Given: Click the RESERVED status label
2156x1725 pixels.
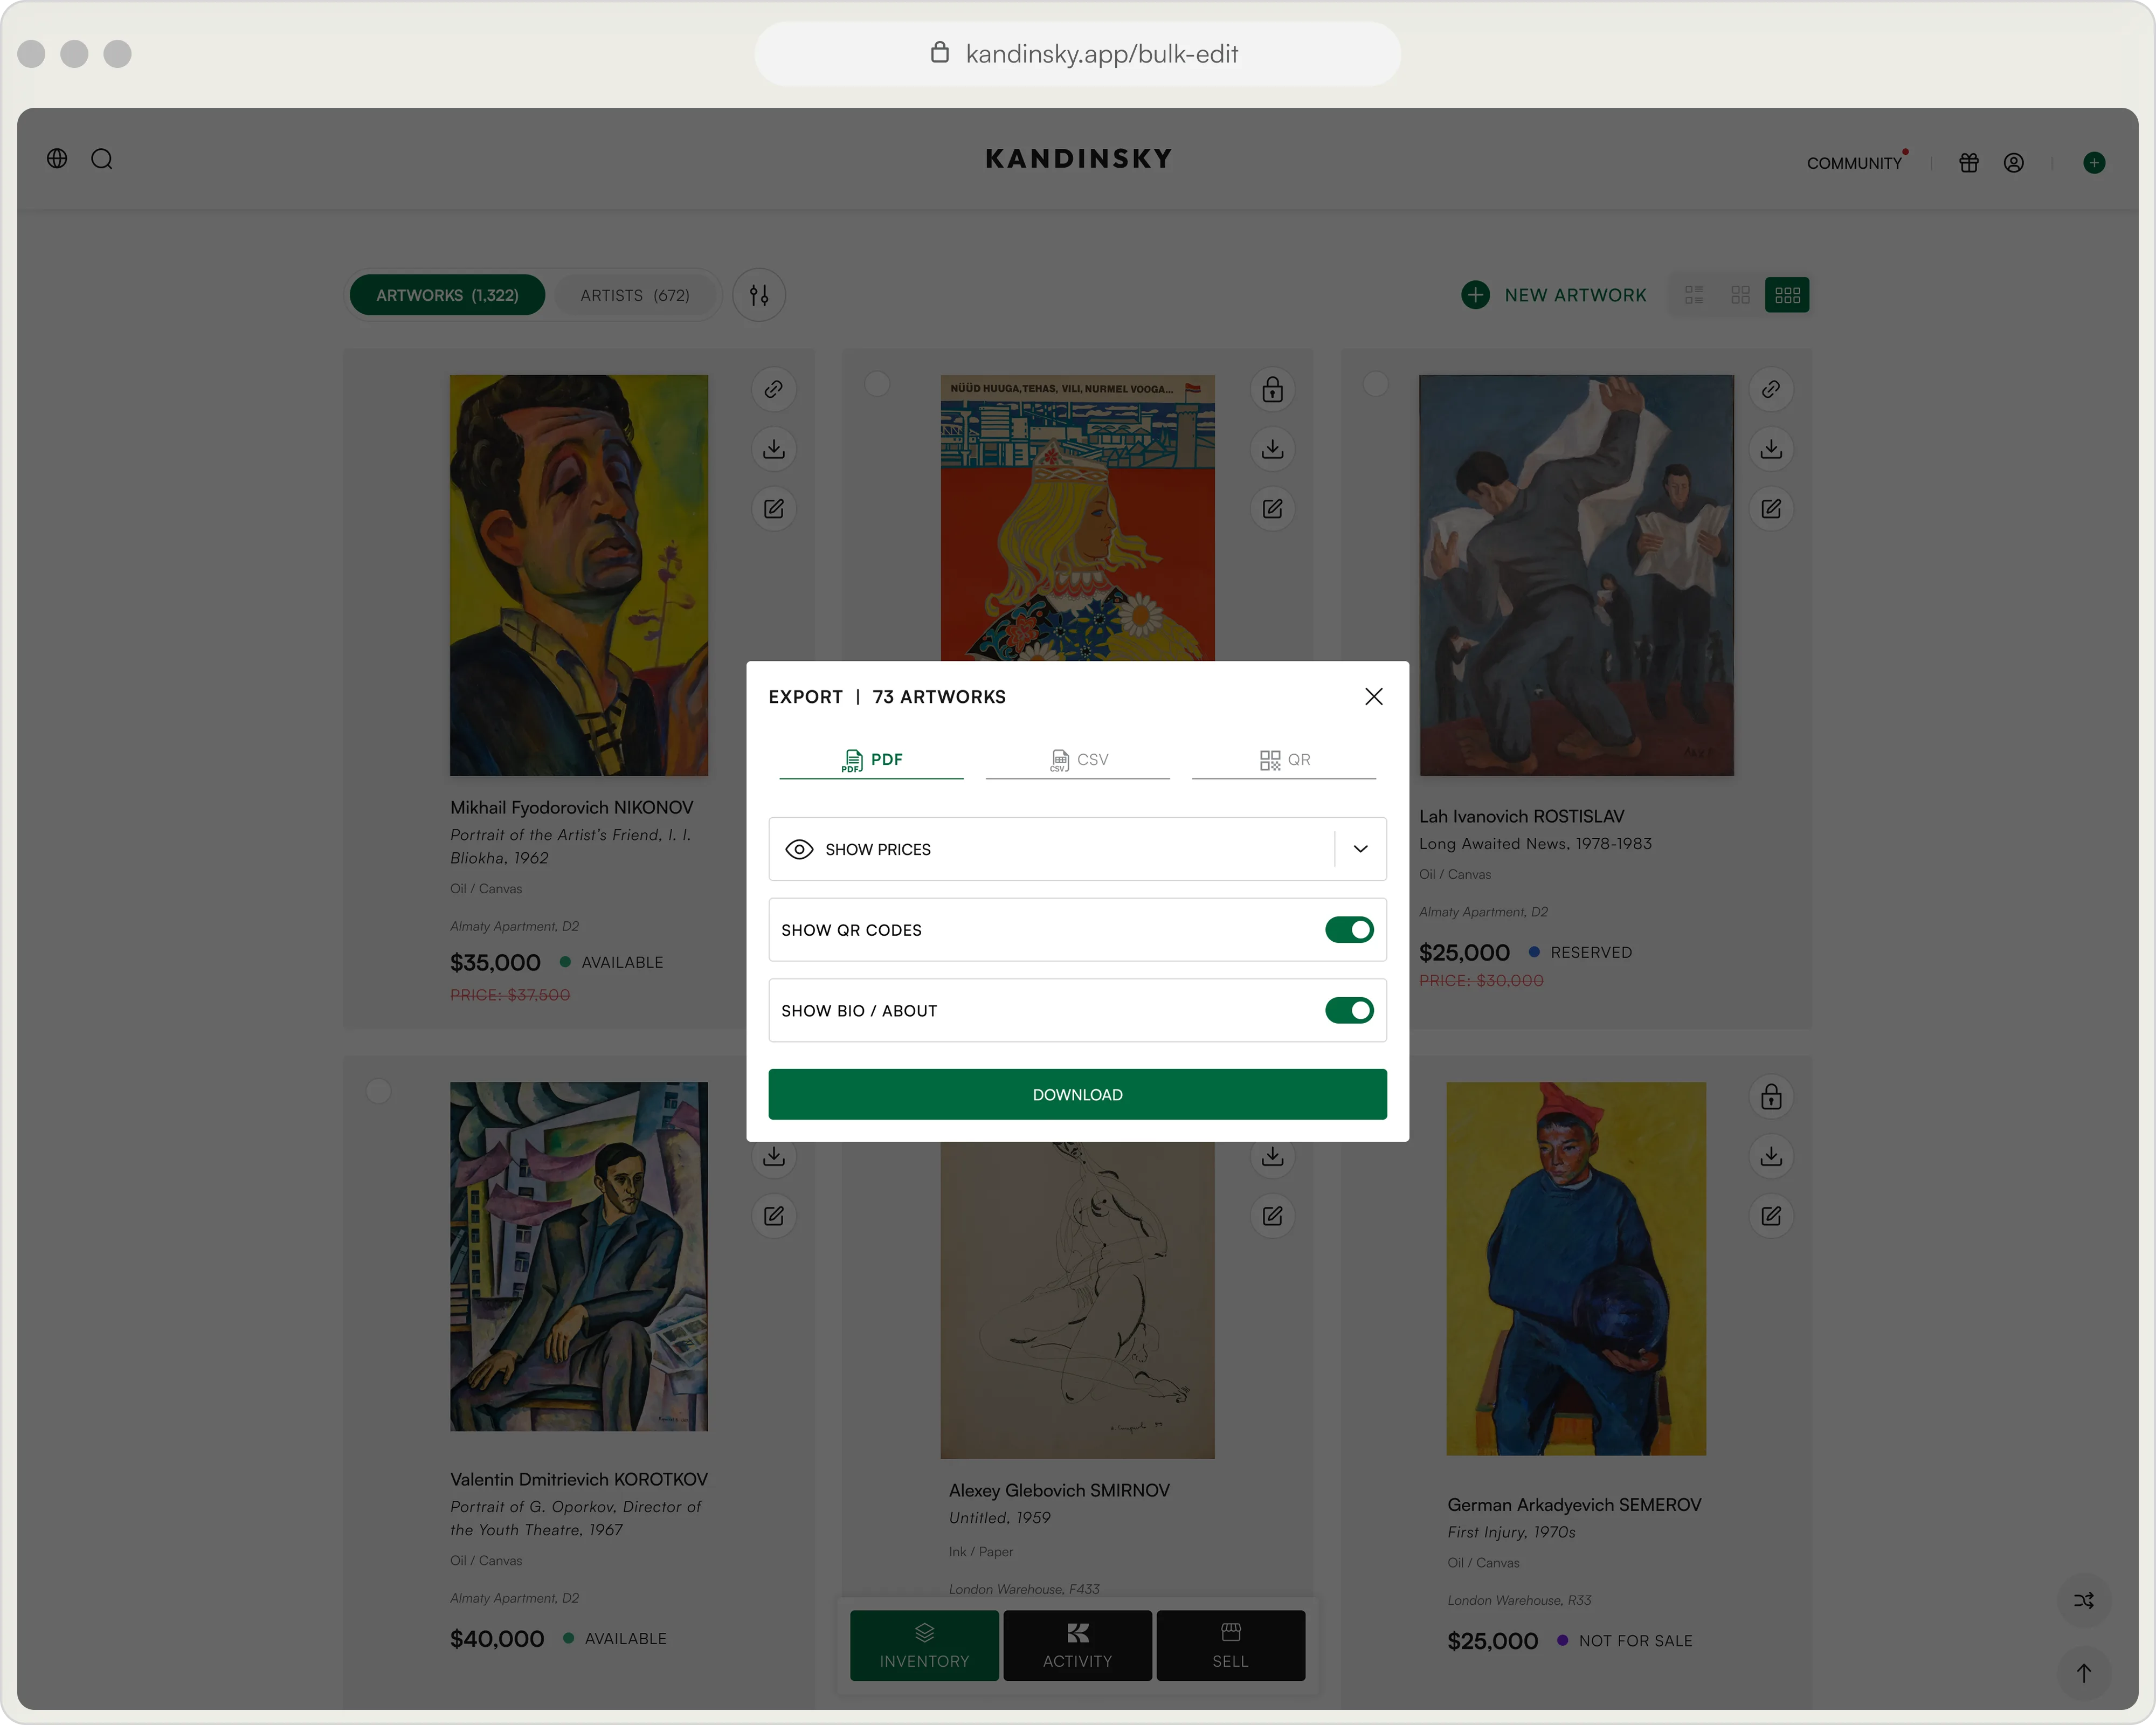Looking at the screenshot, I should point(1591,952).
